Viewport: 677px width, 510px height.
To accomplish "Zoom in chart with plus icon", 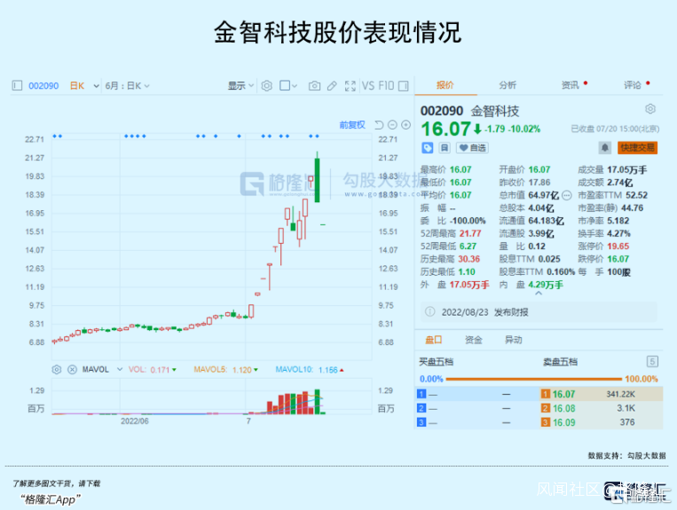I will 405,125.
